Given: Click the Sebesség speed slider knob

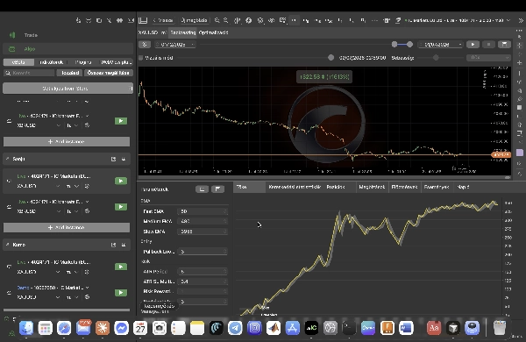Looking at the screenshot, I should (x=436, y=58).
